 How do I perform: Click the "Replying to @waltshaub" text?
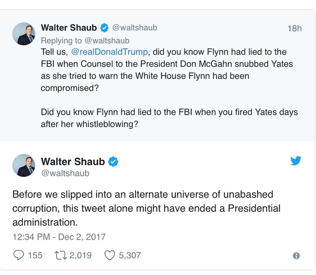pyautogui.click(x=85, y=40)
